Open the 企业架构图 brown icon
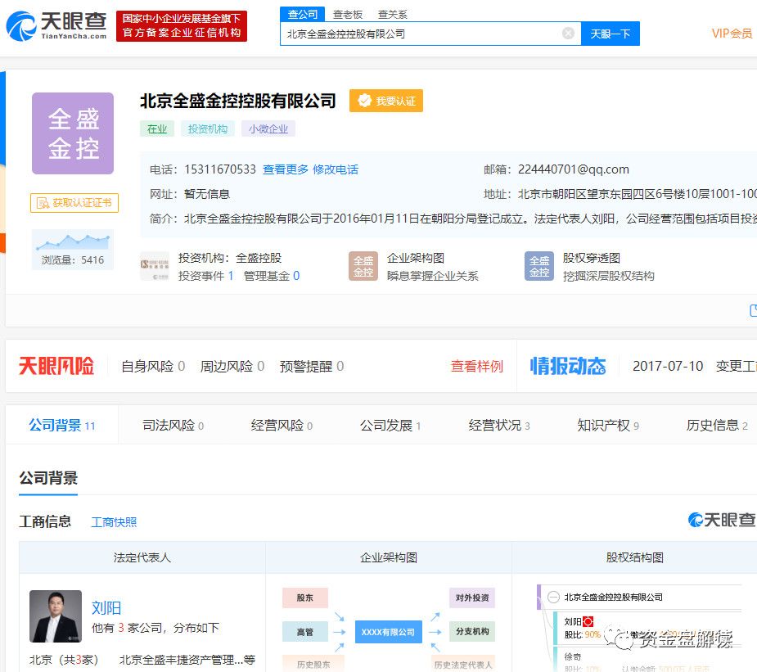The width and height of the screenshot is (757, 672). click(363, 266)
